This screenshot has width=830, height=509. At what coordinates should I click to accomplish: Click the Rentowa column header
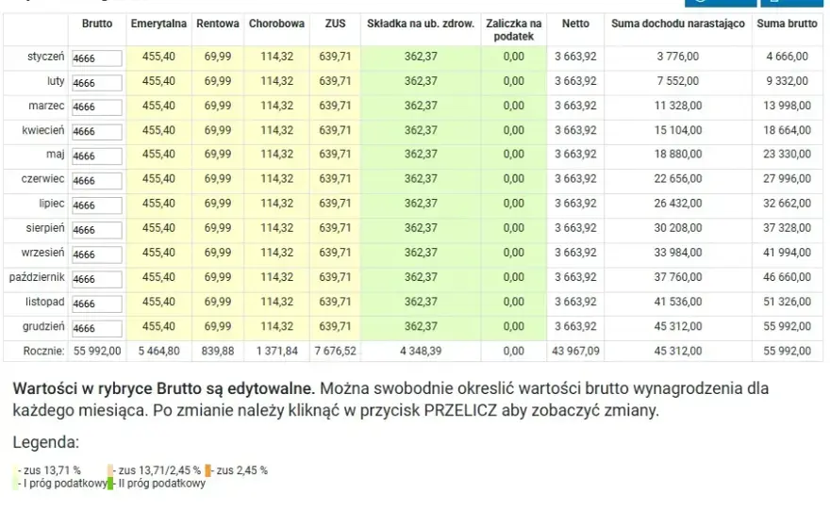[x=218, y=24]
